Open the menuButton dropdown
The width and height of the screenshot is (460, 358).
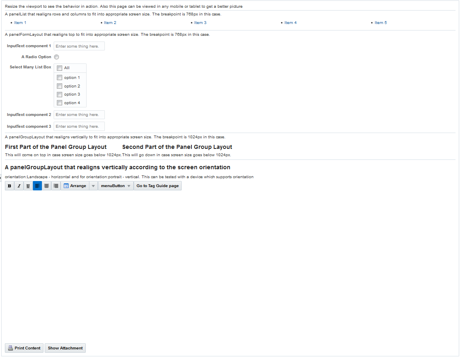point(115,186)
